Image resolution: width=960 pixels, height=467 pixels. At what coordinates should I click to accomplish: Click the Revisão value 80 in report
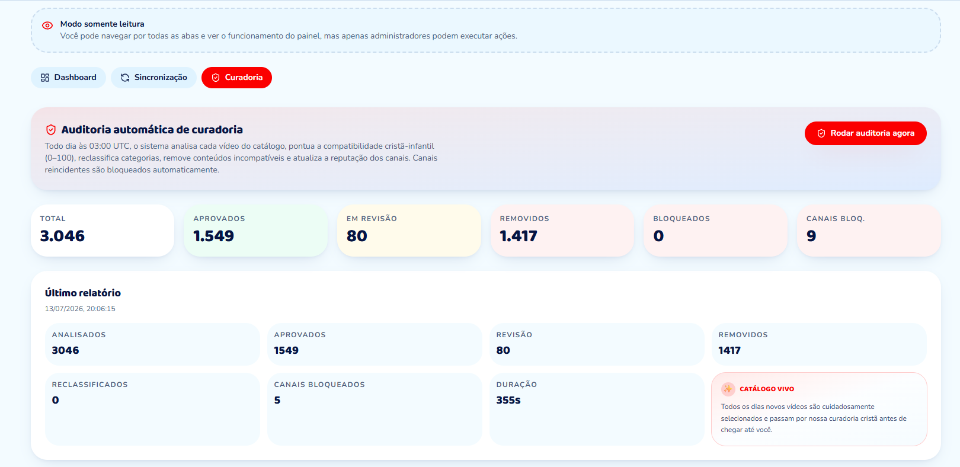[x=503, y=350]
